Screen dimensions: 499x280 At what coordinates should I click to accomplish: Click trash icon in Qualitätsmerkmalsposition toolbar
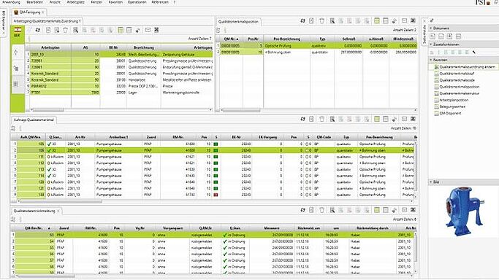pyautogui.click(x=321, y=21)
